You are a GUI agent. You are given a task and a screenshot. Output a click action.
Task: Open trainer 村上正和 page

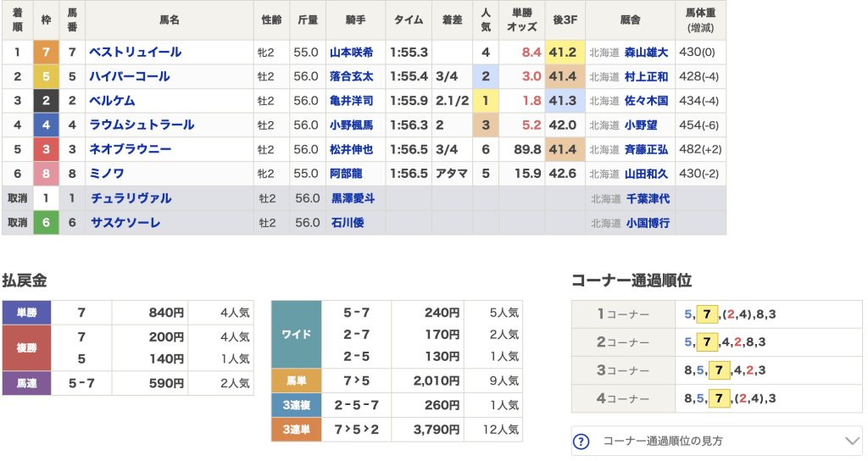[646, 76]
